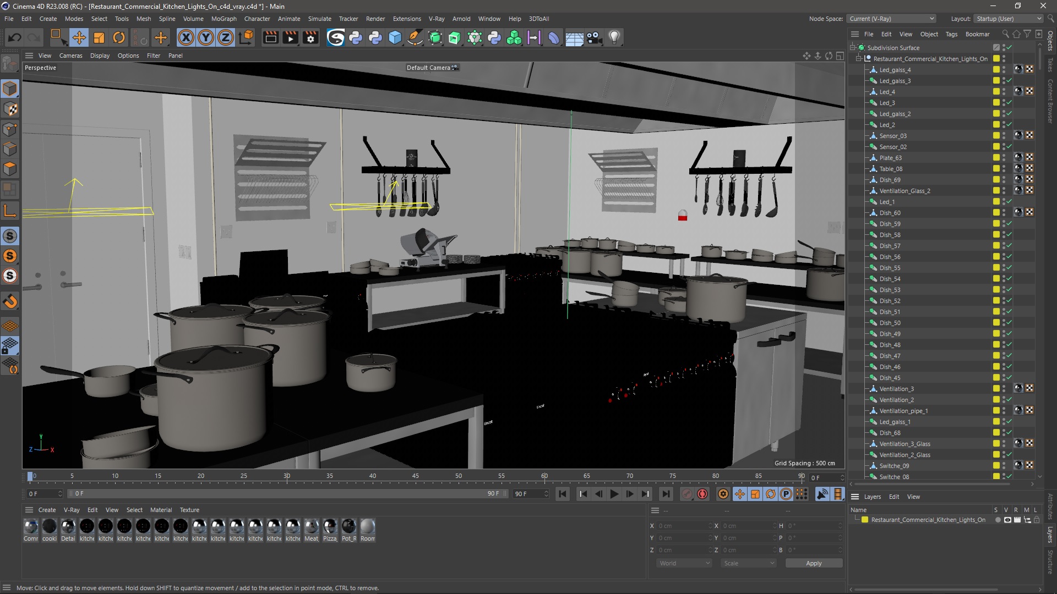Go to the end of the animation
The height and width of the screenshot is (594, 1057).
coord(666,494)
